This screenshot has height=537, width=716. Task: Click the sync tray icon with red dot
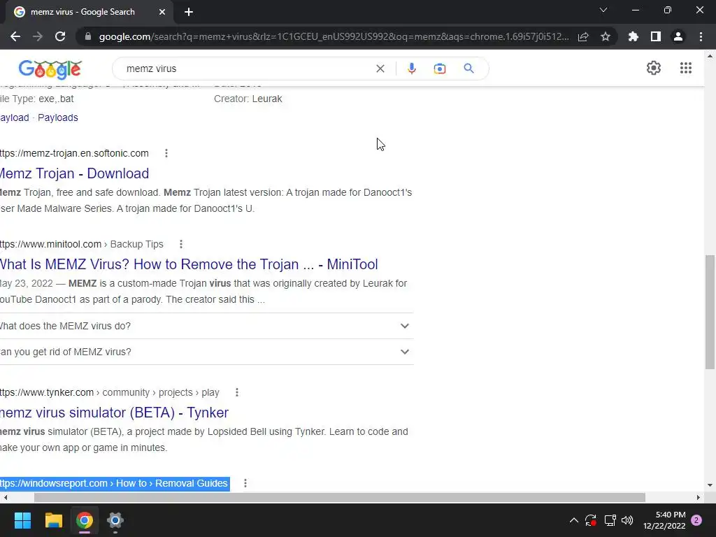(x=591, y=520)
